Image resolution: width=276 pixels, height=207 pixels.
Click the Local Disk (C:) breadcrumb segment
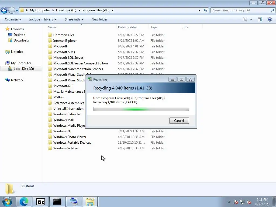pos(66,10)
